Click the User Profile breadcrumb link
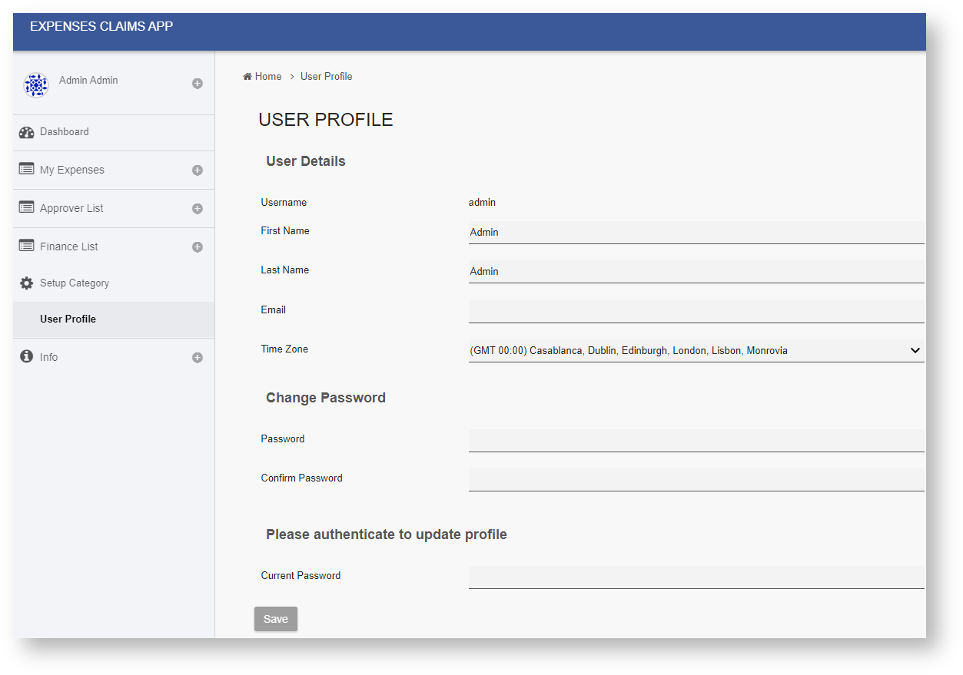963x675 pixels. (x=326, y=77)
